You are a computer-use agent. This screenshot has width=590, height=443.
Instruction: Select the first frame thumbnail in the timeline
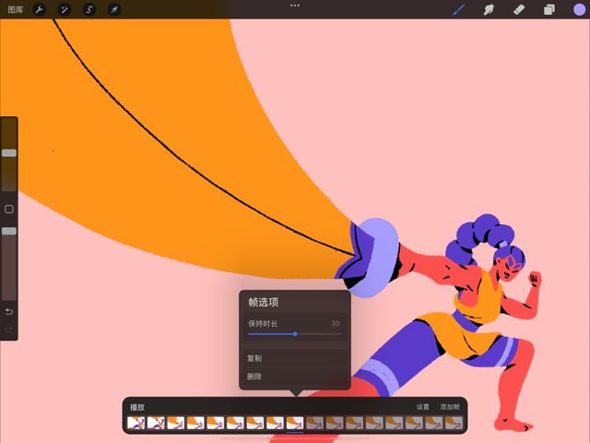click(136, 423)
